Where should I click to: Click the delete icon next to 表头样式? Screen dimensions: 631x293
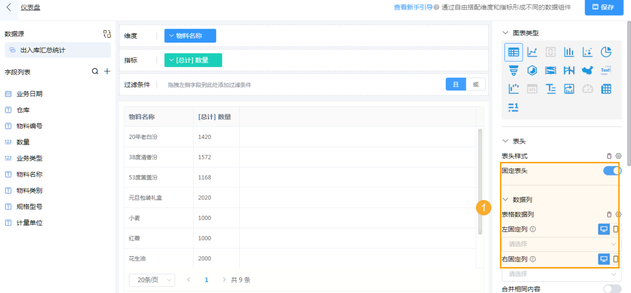pos(609,156)
